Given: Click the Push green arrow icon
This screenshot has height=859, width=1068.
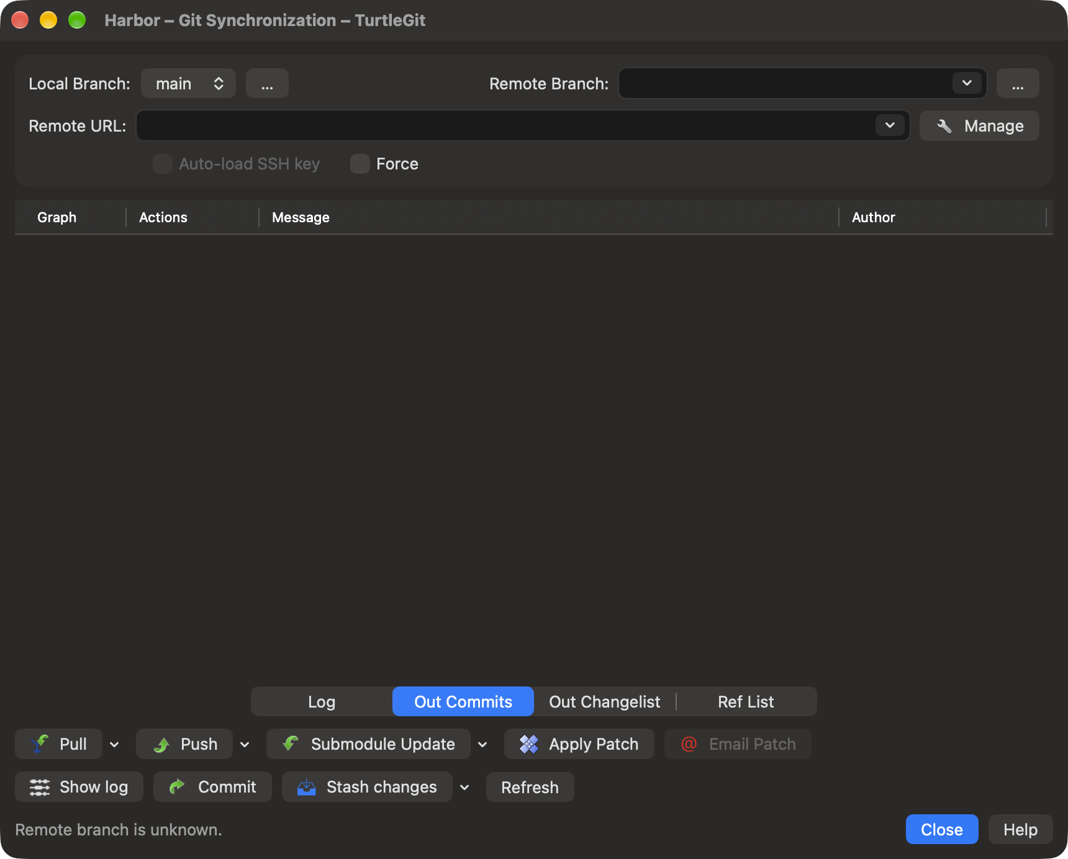Looking at the screenshot, I should tap(161, 744).
